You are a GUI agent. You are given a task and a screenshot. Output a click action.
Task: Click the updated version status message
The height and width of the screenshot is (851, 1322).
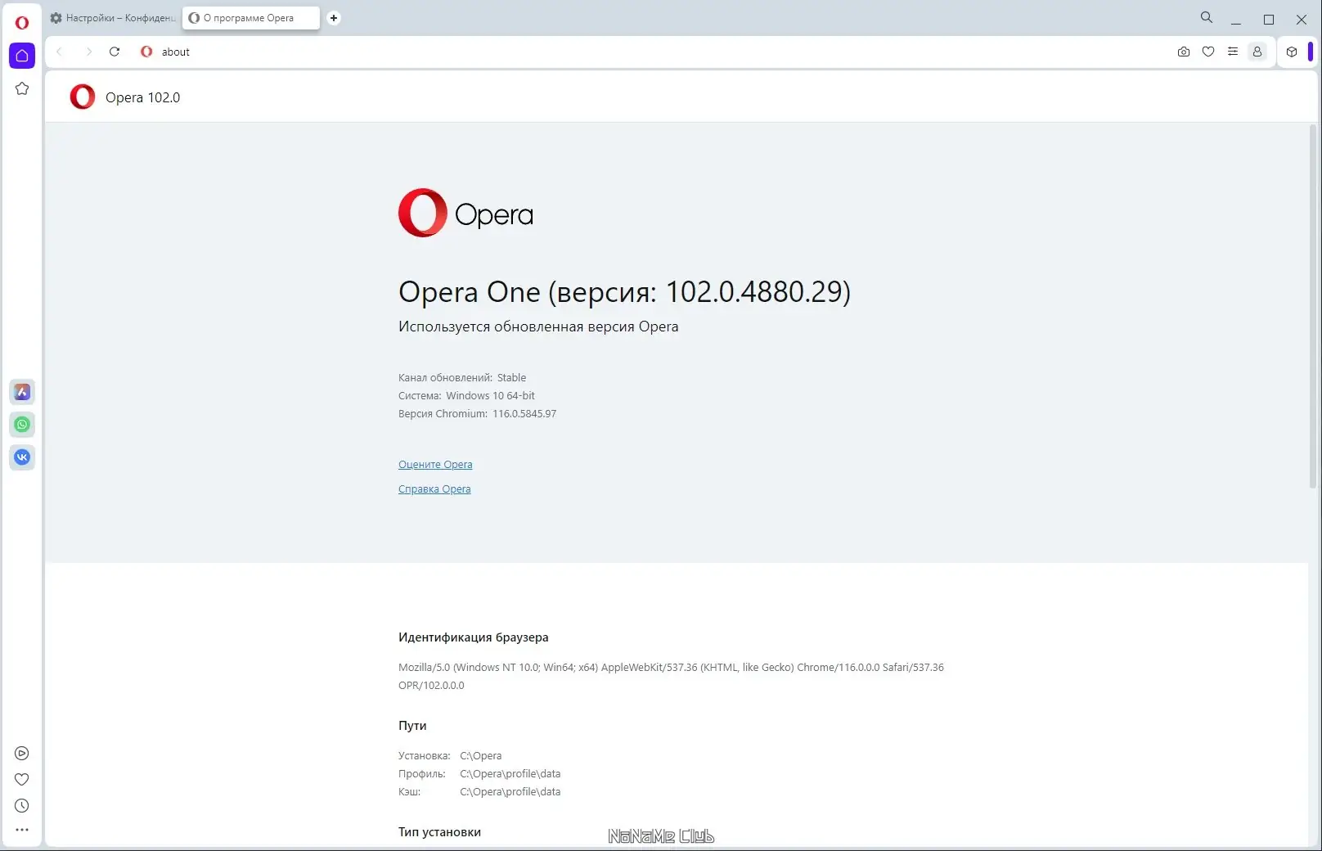[x=538, y=326]
